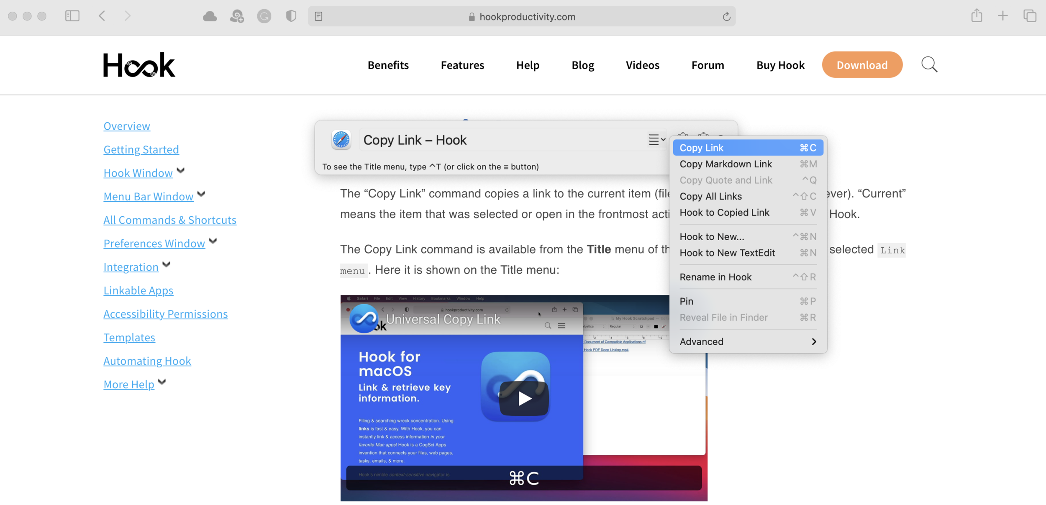
Task: Go to the Blog page
Action: tap(583, 65)
